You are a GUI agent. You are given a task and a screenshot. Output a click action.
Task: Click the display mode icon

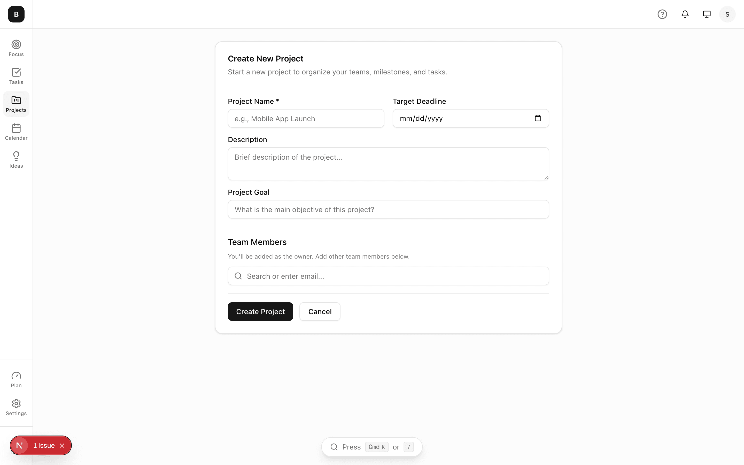pyautogui.click(x=706, y=14)
